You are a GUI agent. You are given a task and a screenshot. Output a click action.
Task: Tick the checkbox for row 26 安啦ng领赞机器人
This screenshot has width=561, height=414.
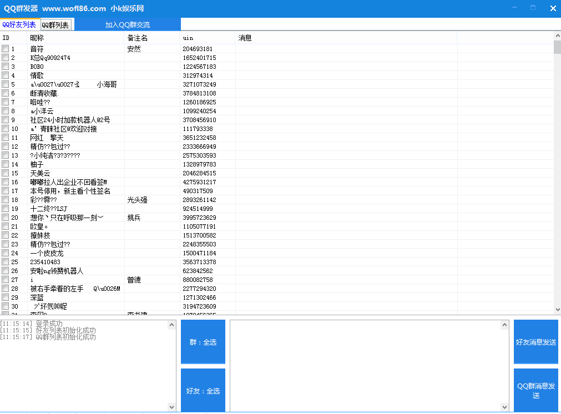pos(6,270)
